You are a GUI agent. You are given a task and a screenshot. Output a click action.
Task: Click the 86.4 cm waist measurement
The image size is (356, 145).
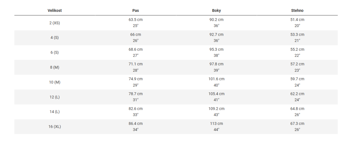136,124
